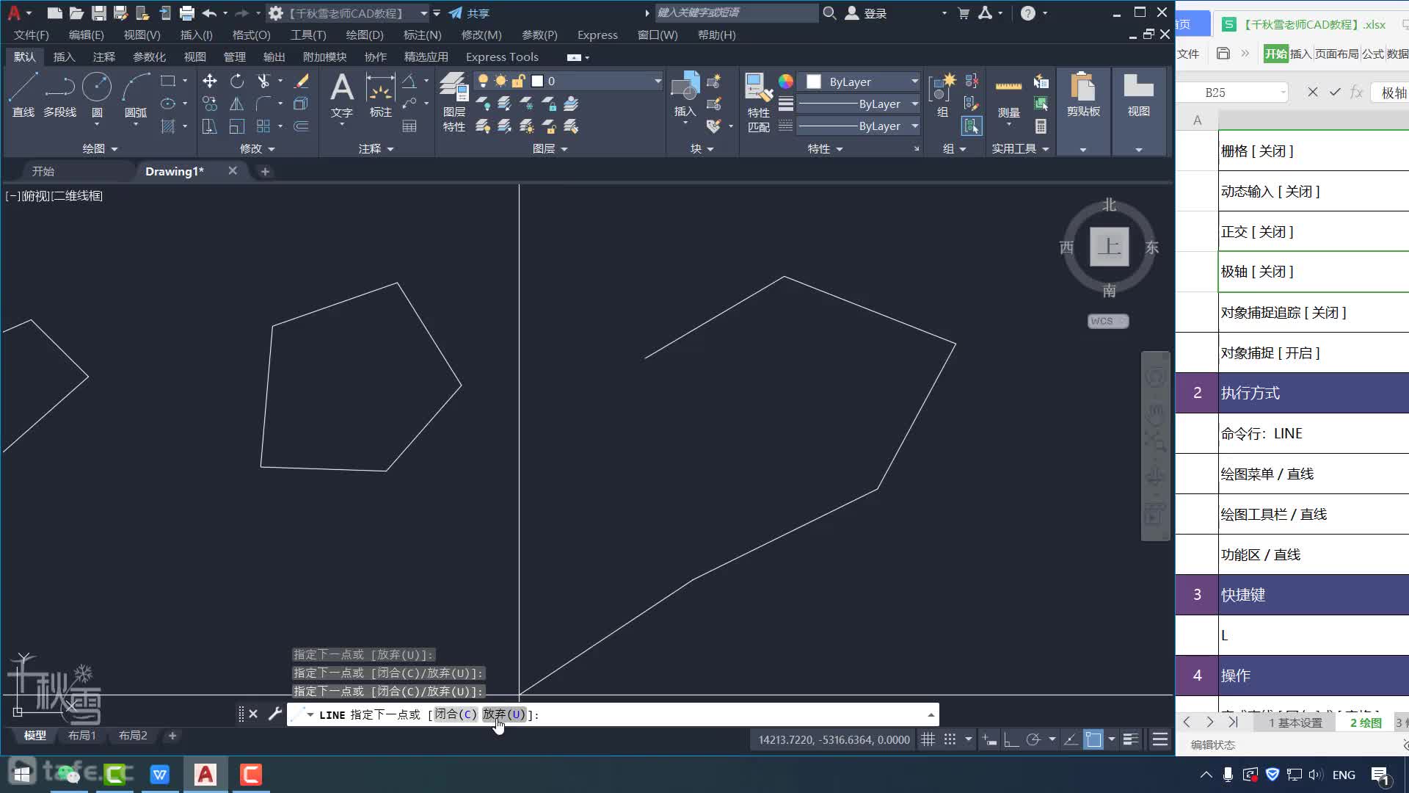Click the WCS label under ViewCube
This screenshot has height=793, width=1409.
[1107, 321]
